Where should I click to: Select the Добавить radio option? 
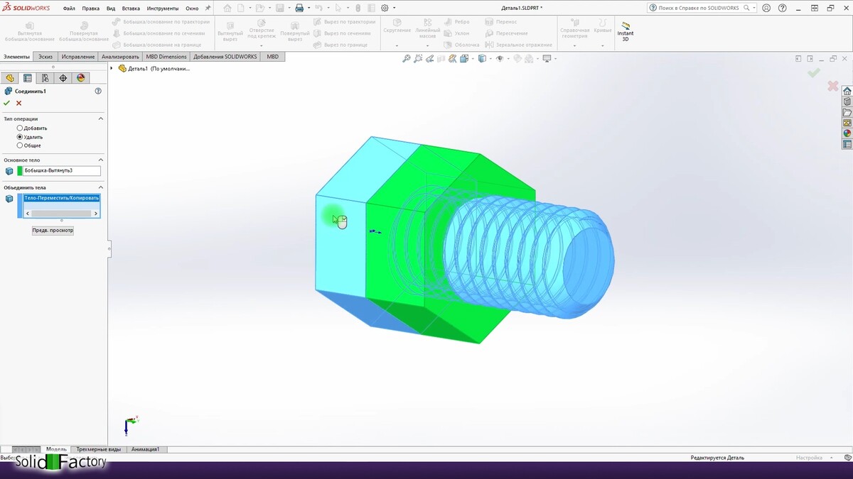[x=20, y=128]
